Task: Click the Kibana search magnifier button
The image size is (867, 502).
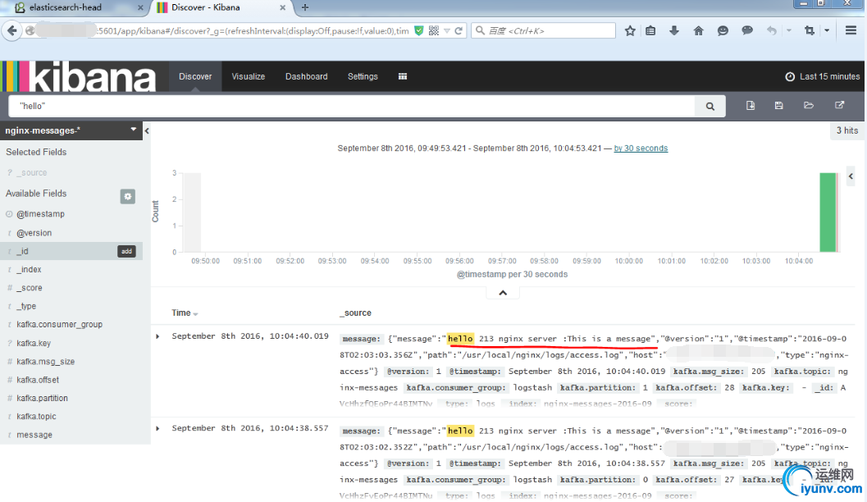Action: [x=710, y=106]
